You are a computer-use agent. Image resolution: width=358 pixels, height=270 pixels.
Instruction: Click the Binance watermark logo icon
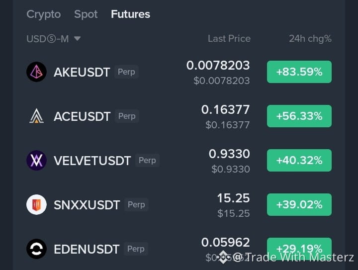[x=223, y=257]
